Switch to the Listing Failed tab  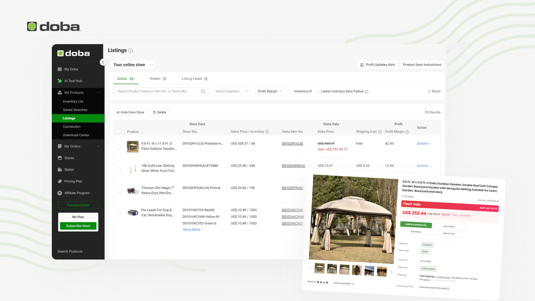(195, 79)
